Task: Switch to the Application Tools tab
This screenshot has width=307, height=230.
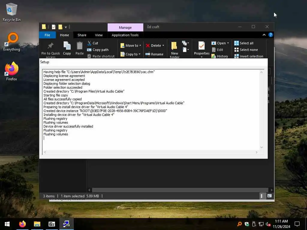Action: point(125,35)
